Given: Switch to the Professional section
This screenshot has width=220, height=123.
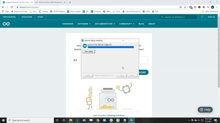Looking at the screenshot, I should tap(9, 17).
